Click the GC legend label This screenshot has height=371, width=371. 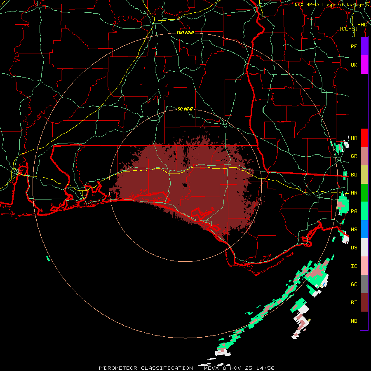point(354,284)
